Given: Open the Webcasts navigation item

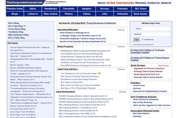Looking at the screenshot, I should tap(122, 14).
